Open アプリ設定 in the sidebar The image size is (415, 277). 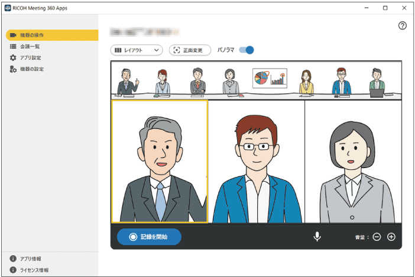52,57
